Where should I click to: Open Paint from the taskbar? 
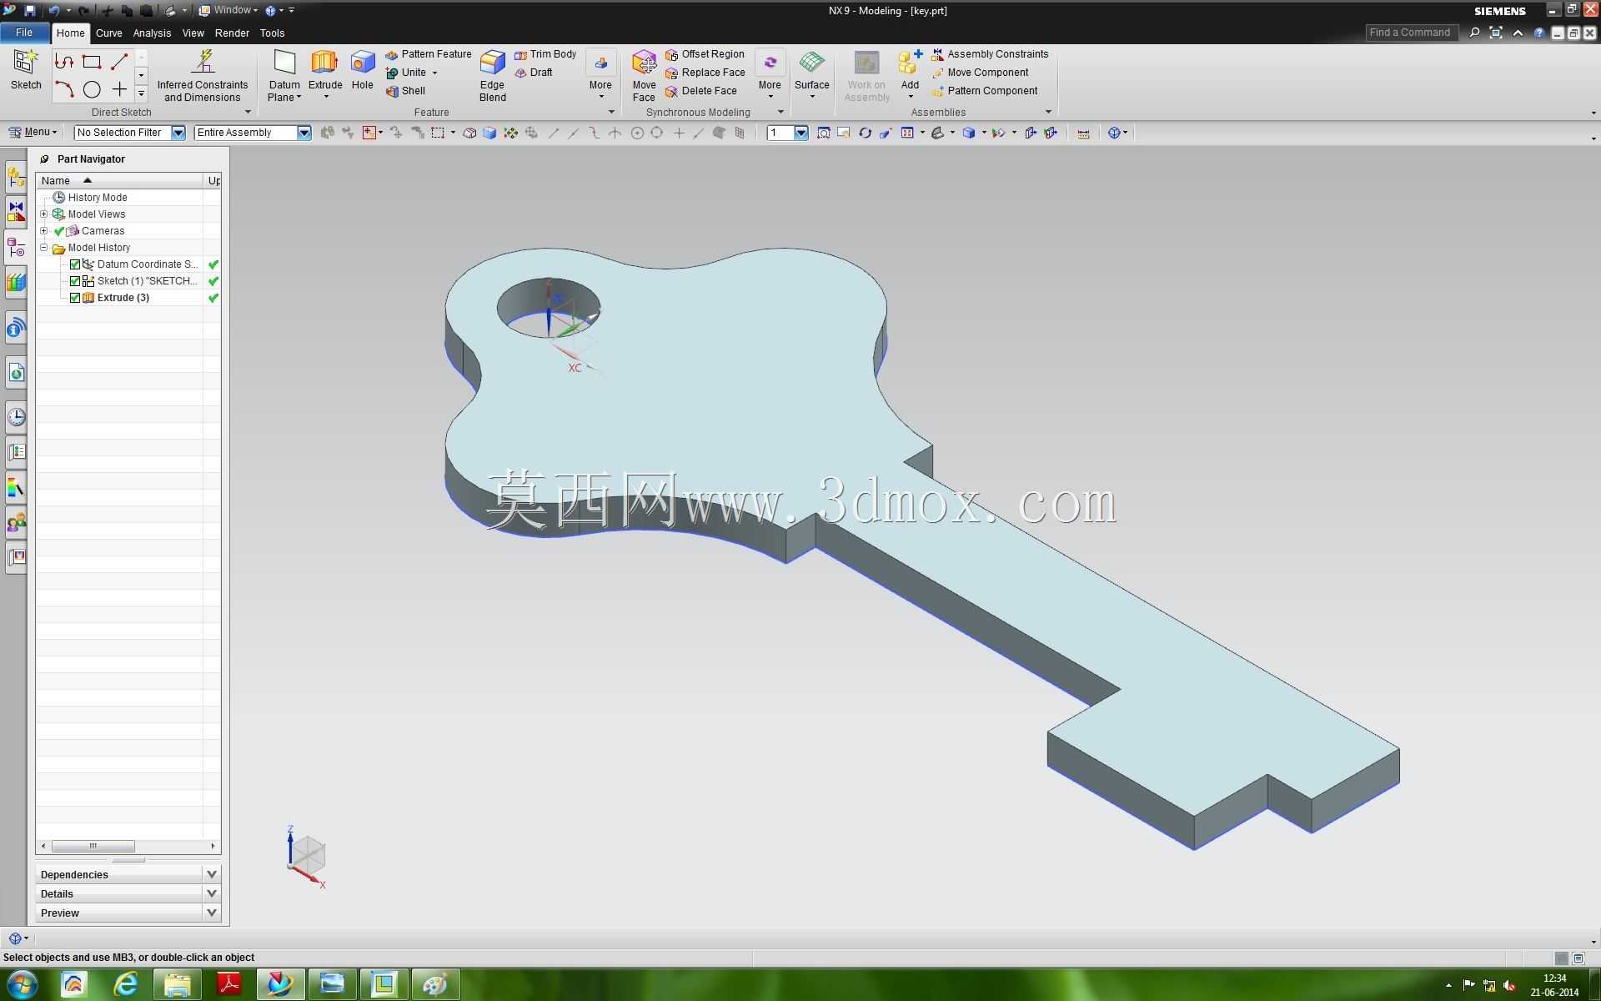tap(435, 985)
